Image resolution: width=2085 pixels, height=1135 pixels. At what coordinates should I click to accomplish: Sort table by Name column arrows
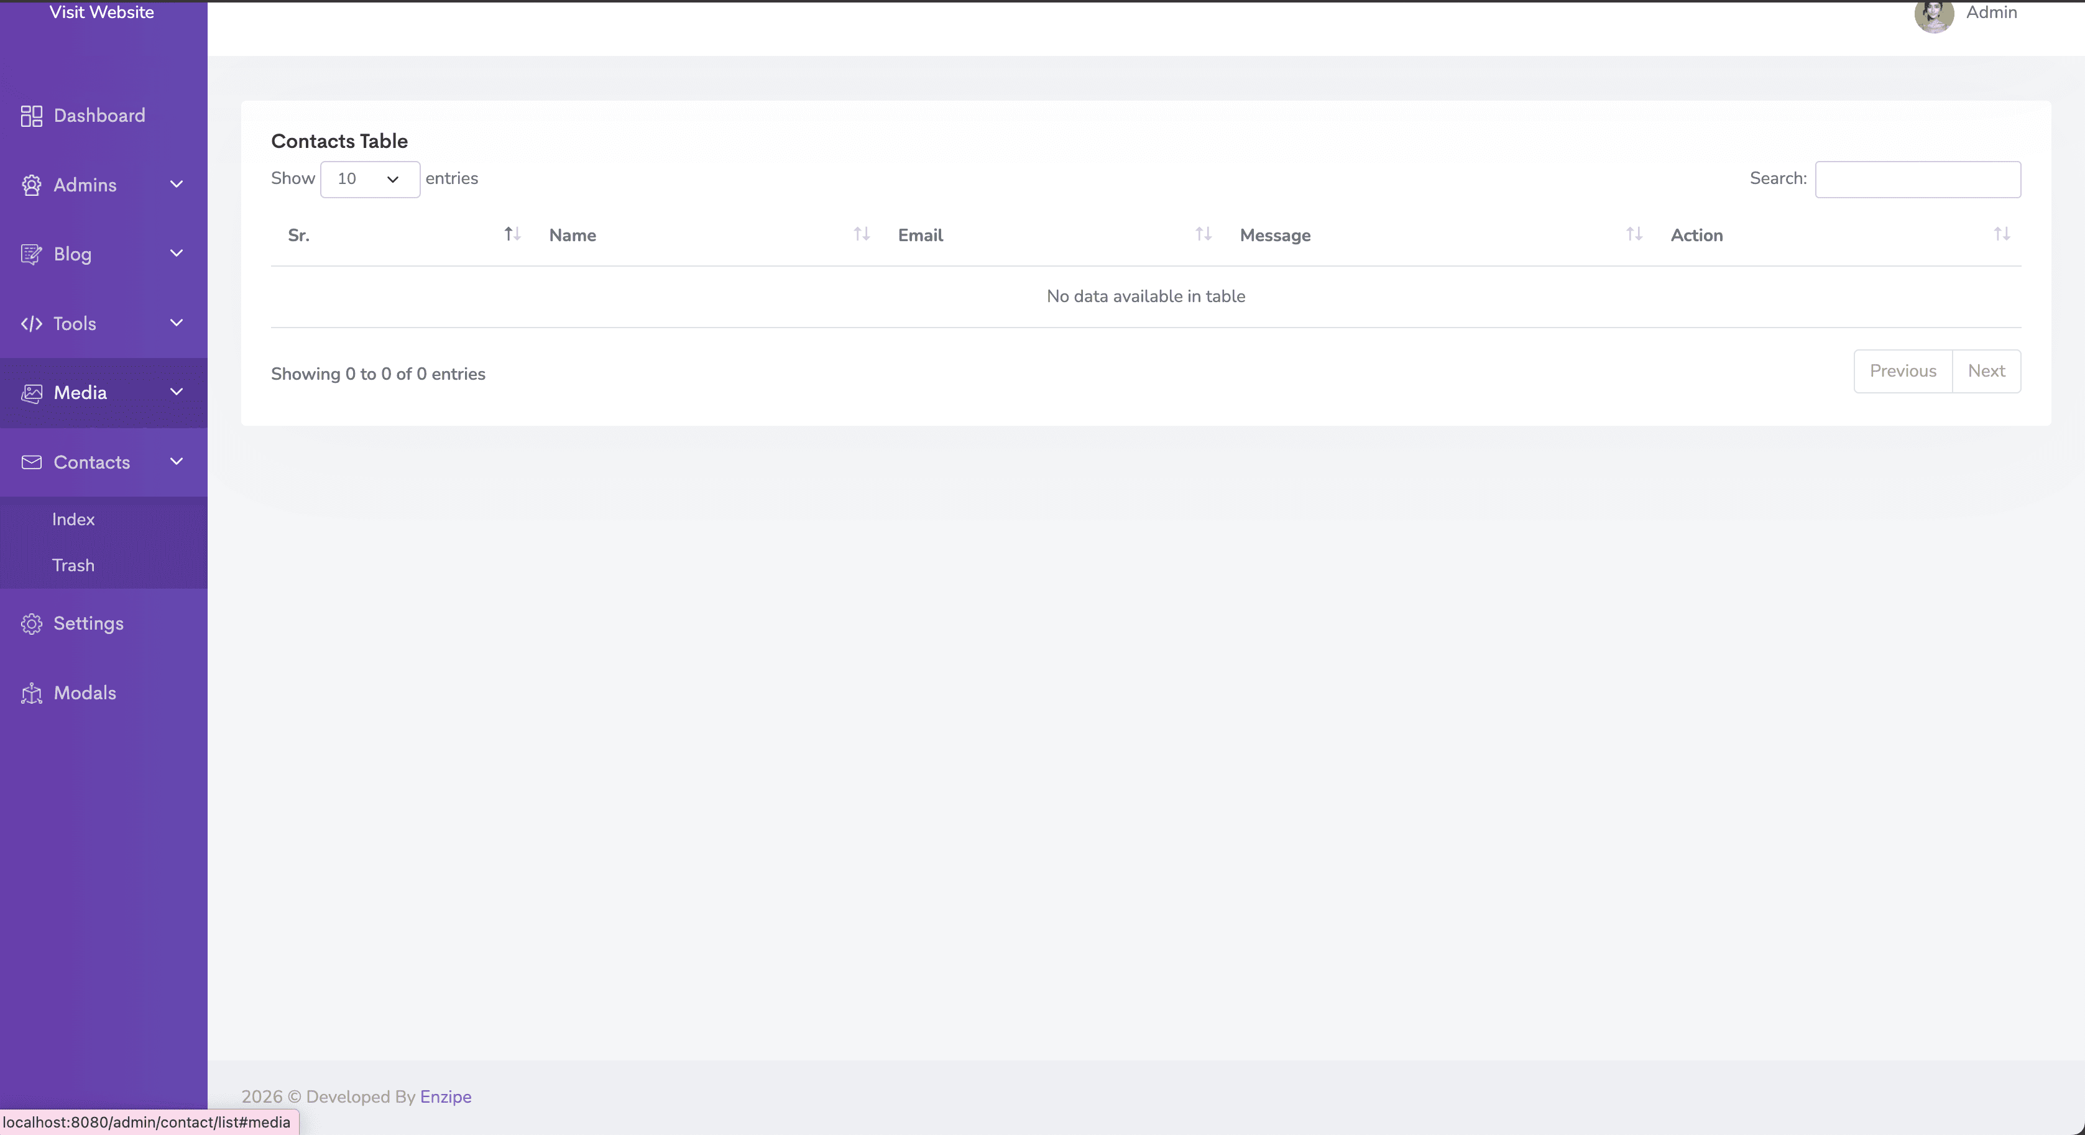pos(862,234)
